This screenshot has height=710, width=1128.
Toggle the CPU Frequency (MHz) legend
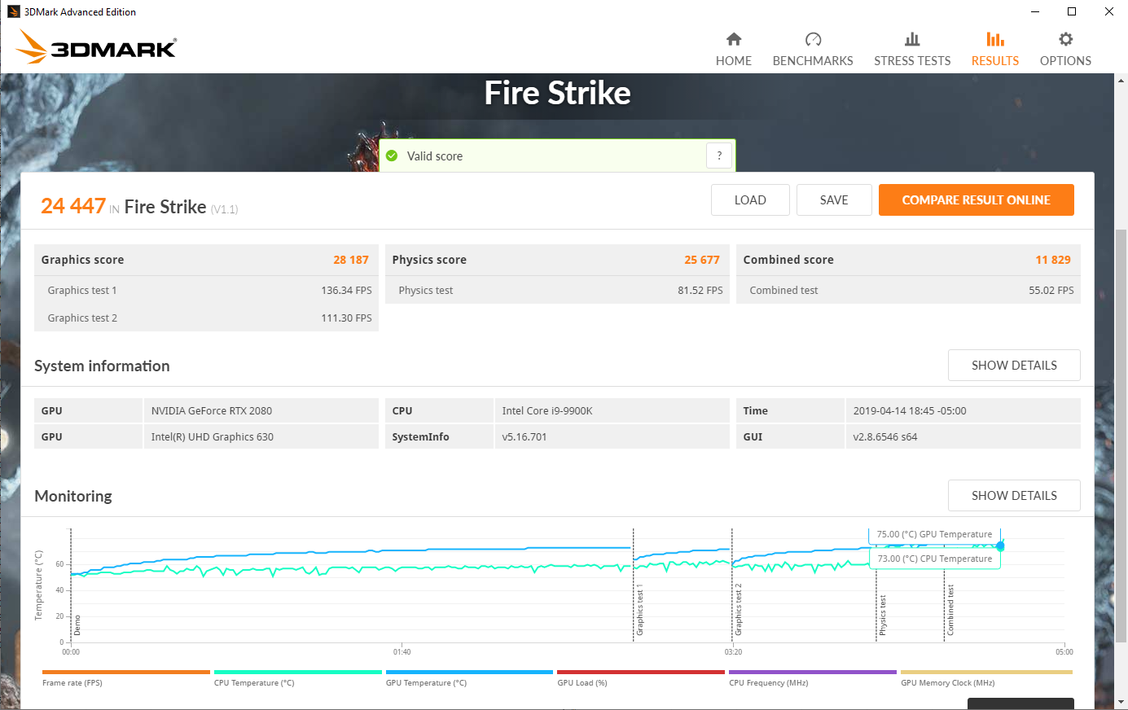(x=813, y=679)
